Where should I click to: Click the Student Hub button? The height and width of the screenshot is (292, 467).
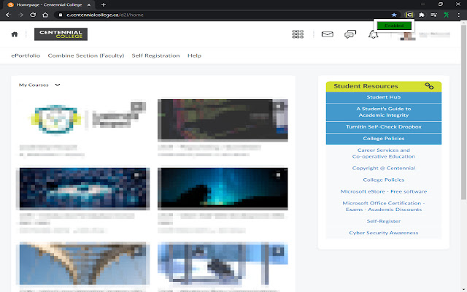pyautogui.click(x=384, y=97)
